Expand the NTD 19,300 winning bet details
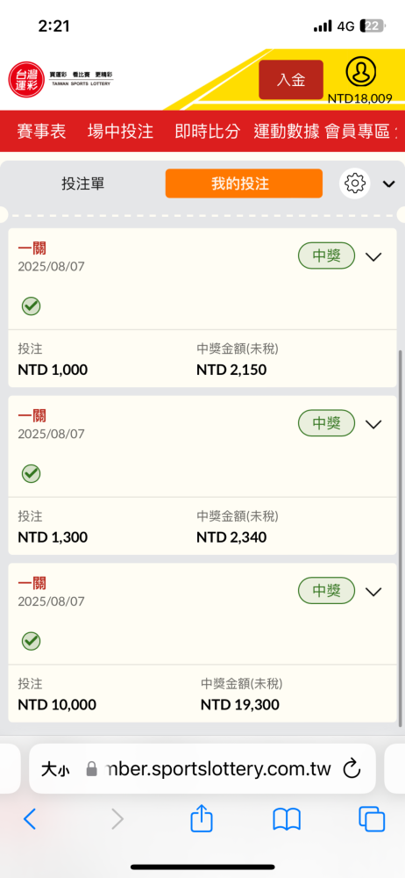The image size is (405, 878). click(x=373, y=591)
